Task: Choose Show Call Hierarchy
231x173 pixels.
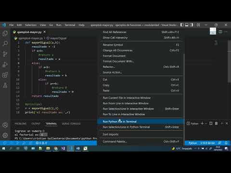Action: [141, 37]
